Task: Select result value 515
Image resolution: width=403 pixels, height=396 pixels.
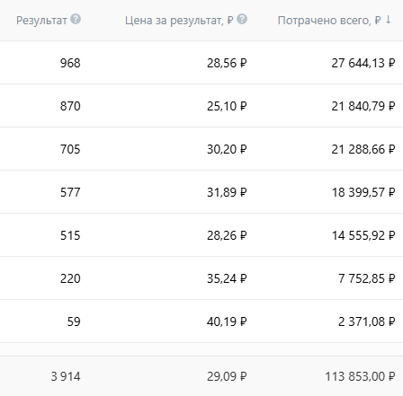Action: tap(70, 235)
